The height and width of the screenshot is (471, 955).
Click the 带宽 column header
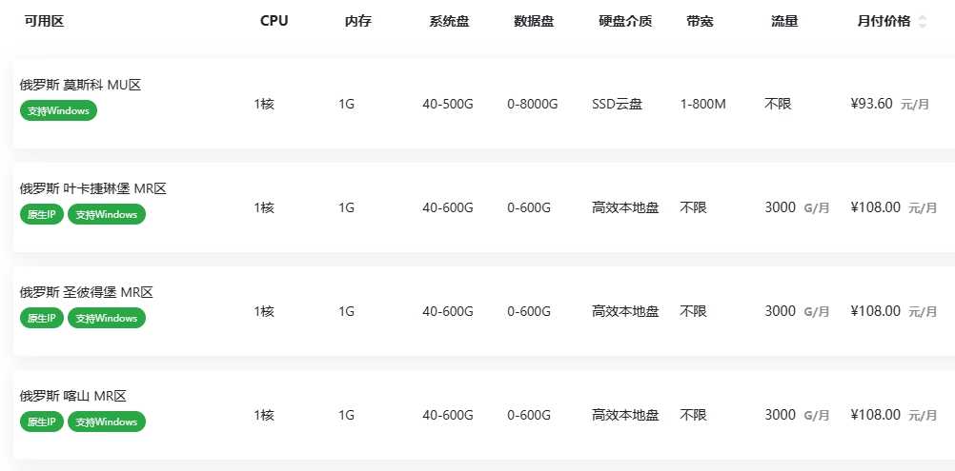click(x=700, y=21)
